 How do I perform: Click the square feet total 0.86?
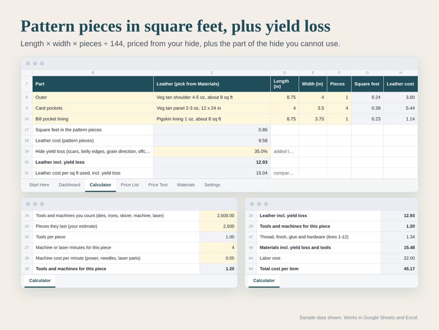[212, 130]
